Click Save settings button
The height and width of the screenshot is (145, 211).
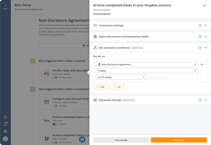point(121,140)
